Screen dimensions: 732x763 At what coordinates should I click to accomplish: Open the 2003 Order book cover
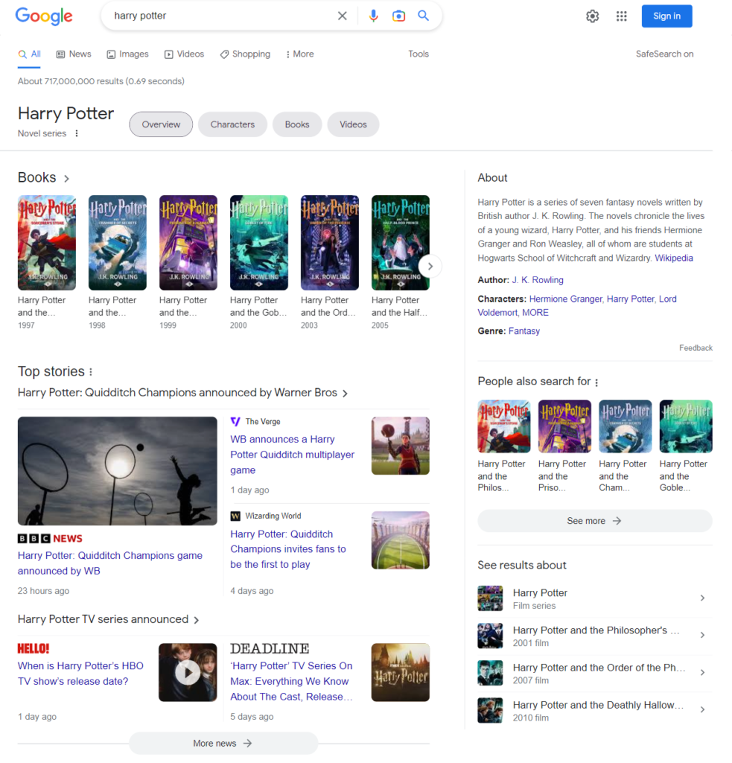click(330, 242)
